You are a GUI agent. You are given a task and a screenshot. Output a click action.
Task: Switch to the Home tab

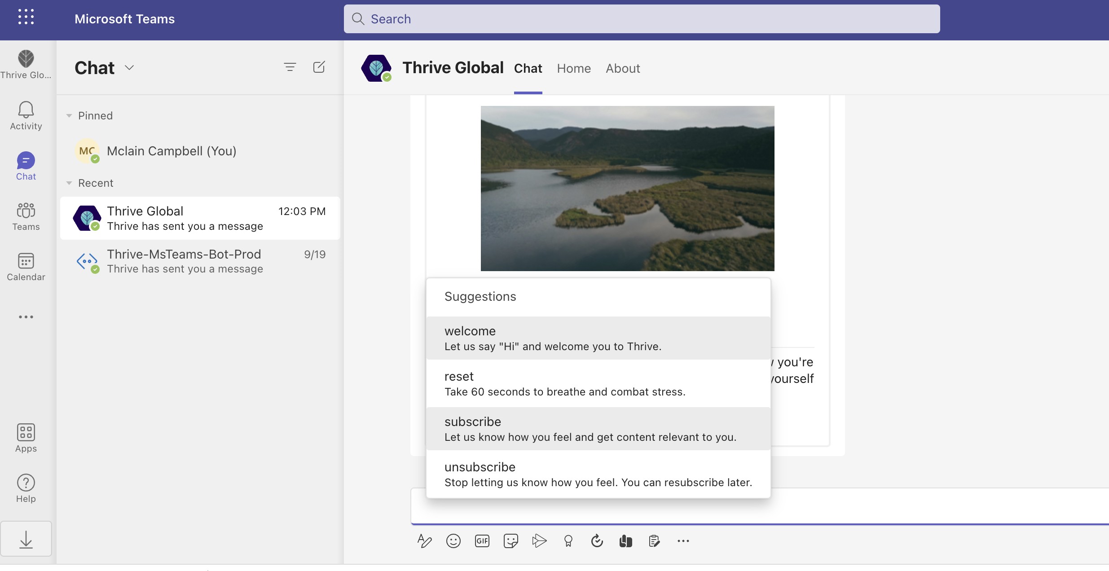coord(574,68)
